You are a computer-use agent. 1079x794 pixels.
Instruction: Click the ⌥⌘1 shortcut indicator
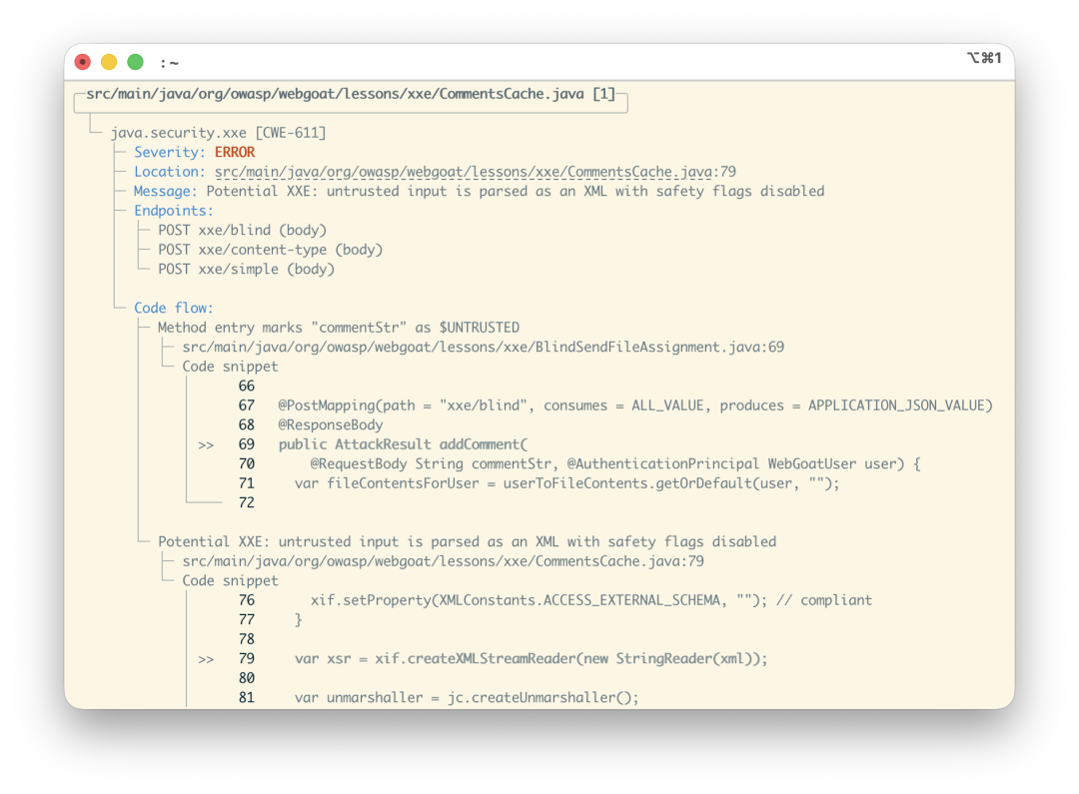tap(984, 58)
